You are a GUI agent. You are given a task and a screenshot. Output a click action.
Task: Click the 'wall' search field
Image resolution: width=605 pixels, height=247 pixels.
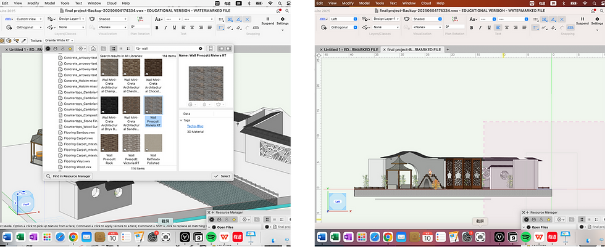(169, 49)
